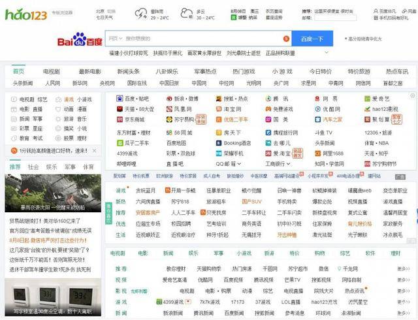Click the 阿里1688 icon
Viewport: 418px width, 320px height.
(x=317, y=153)
